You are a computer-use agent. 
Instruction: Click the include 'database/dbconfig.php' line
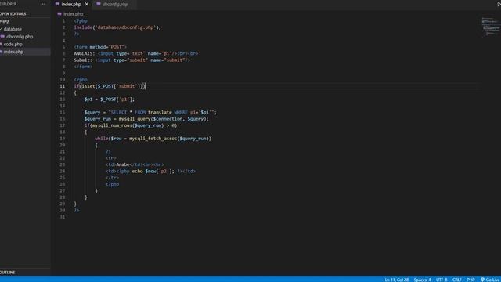point(117,27)
